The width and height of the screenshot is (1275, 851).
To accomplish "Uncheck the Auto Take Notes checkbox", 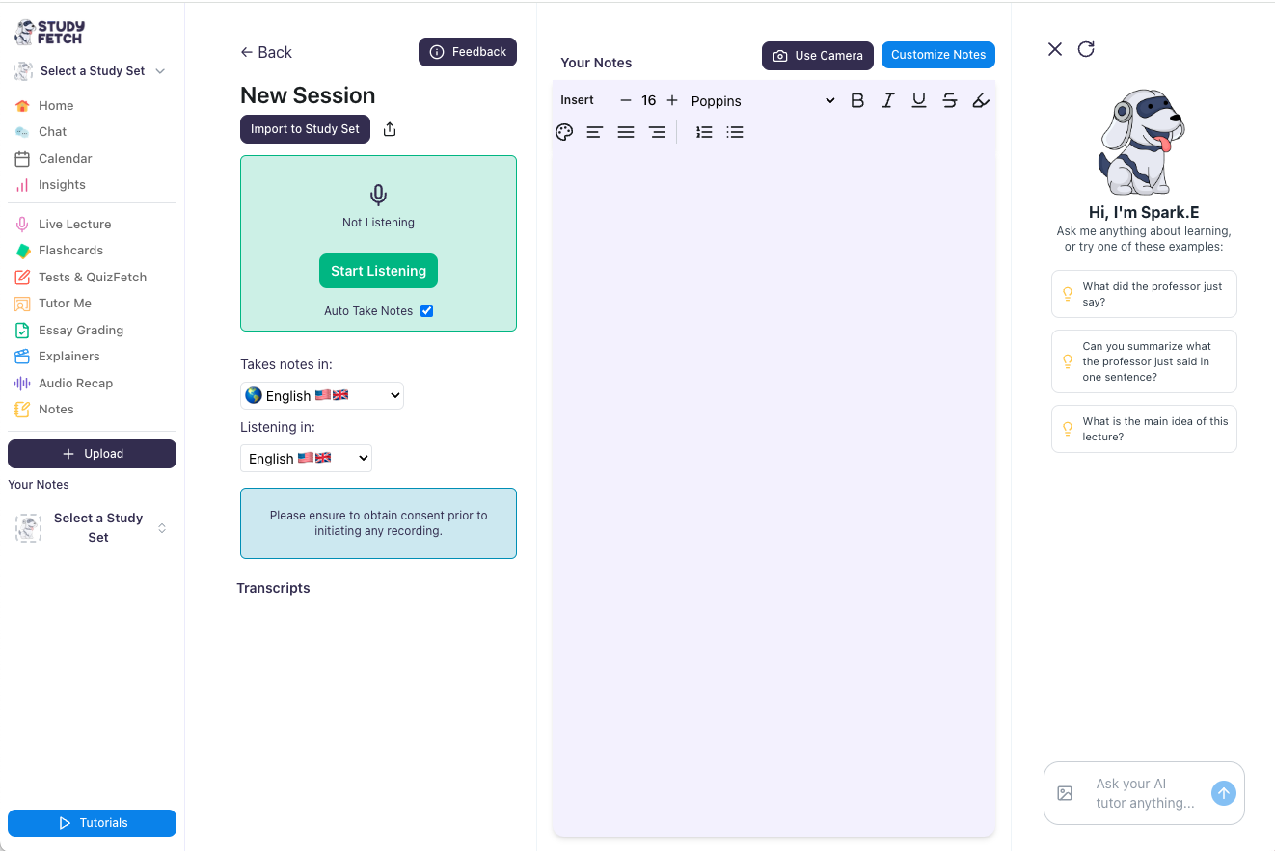I will pos(426,310).
